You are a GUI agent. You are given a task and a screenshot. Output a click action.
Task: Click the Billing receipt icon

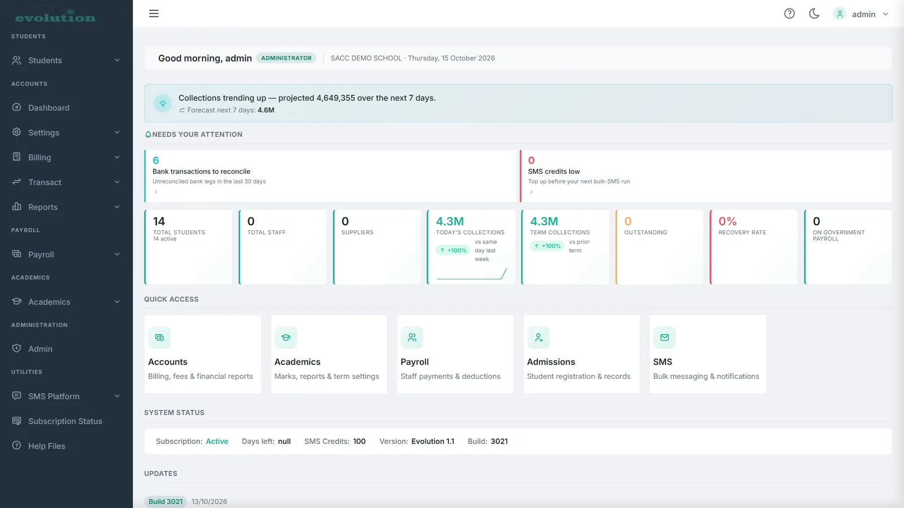point(17,157)
